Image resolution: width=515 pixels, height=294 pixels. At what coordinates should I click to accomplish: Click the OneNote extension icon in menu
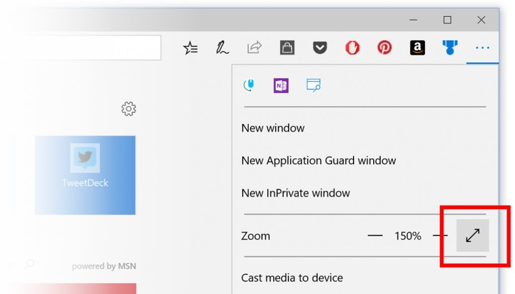[x=281, y=85]
